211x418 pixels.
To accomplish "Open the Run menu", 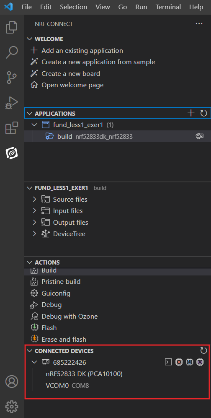I will point(141,7).
